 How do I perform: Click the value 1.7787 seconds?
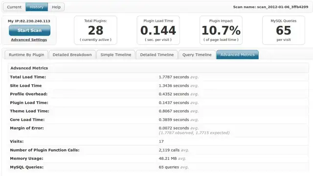(174, 77)
